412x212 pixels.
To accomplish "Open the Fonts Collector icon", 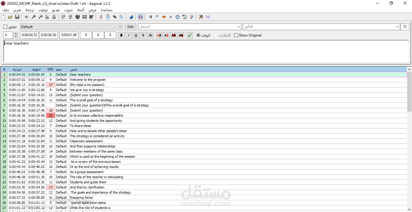I will pyautogui.click(x=122, y=17).
